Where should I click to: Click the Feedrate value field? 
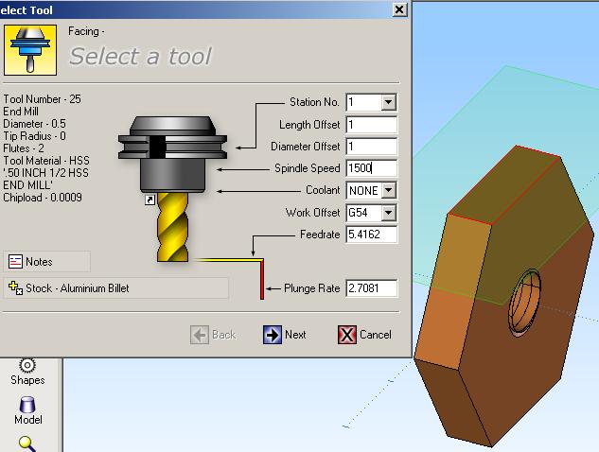click(x=371, y=235)
